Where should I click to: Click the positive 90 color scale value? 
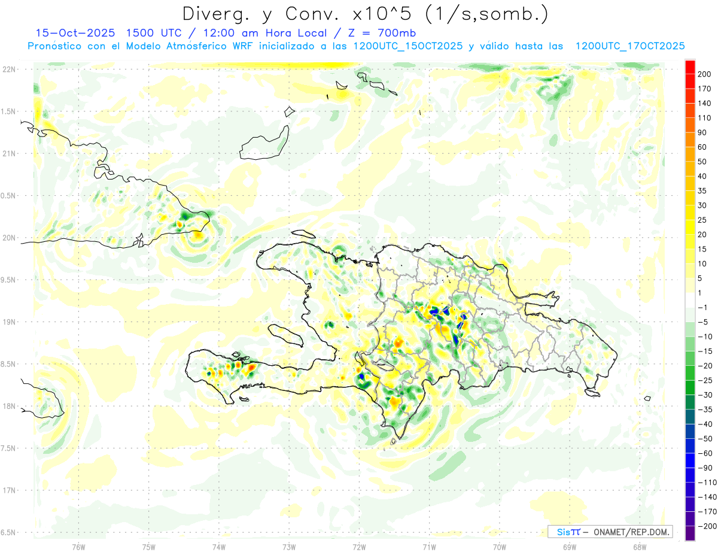coord(702,133)
